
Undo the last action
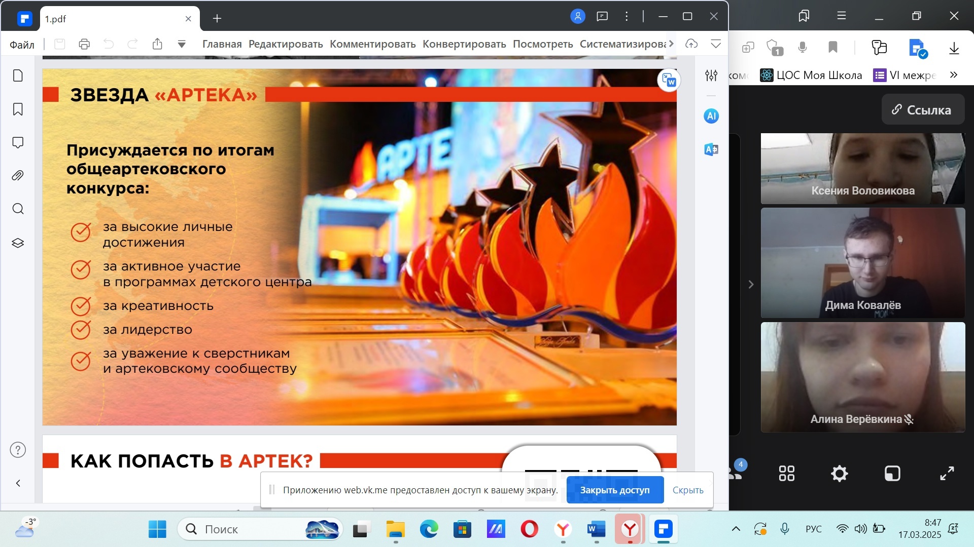[x=109, y=44]
